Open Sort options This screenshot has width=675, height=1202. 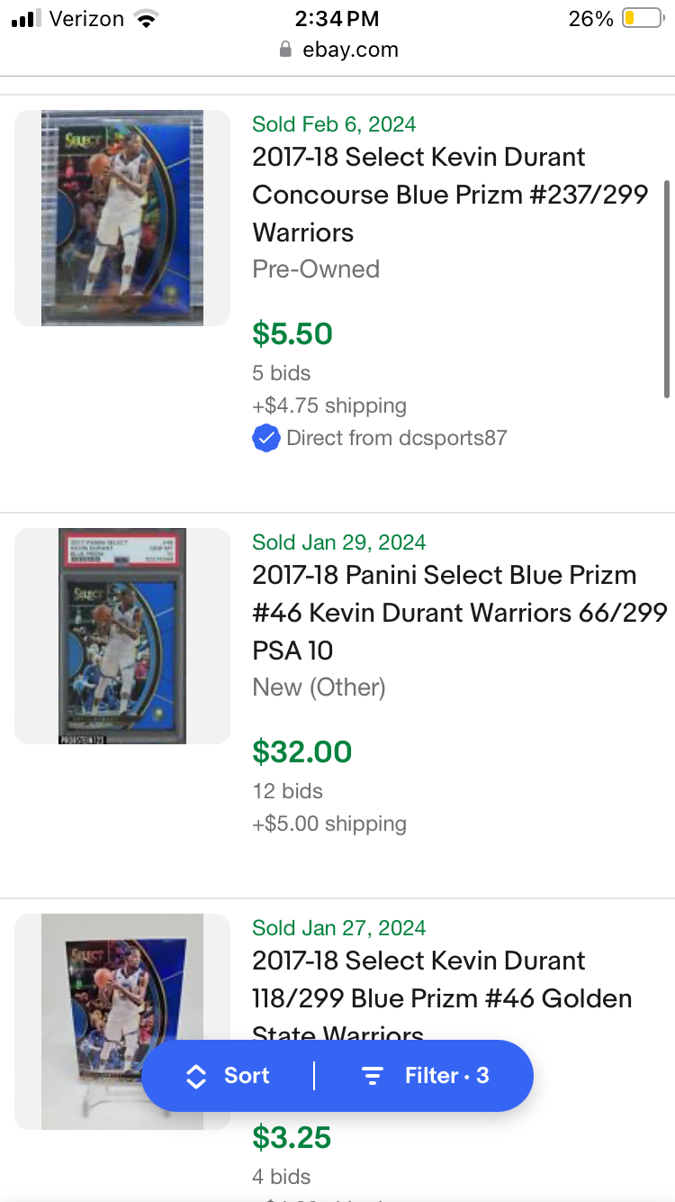tap(228, 1076)
